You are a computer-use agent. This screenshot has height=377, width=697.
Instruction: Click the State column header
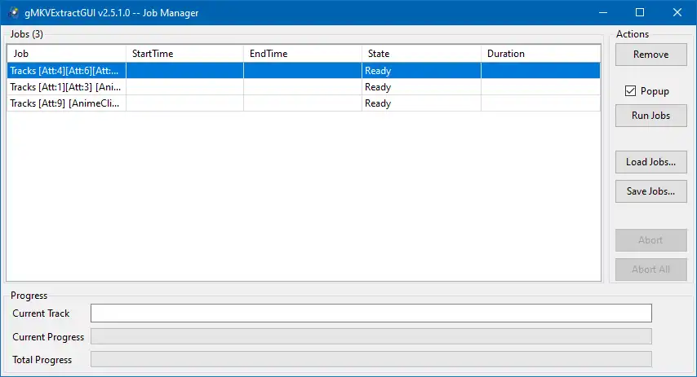click(x=421, y=54)
